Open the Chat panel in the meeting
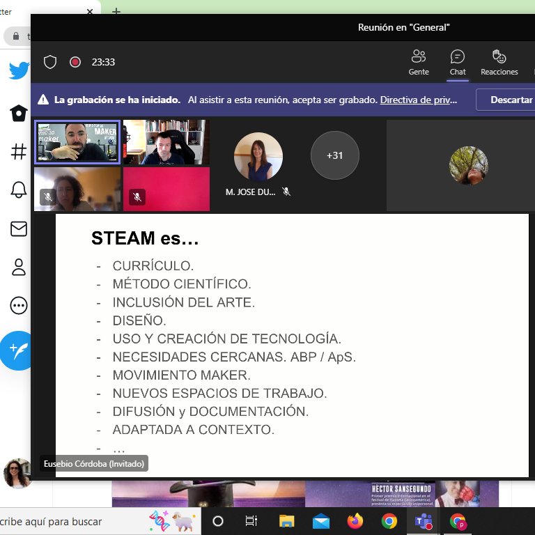 click(457, 63)
